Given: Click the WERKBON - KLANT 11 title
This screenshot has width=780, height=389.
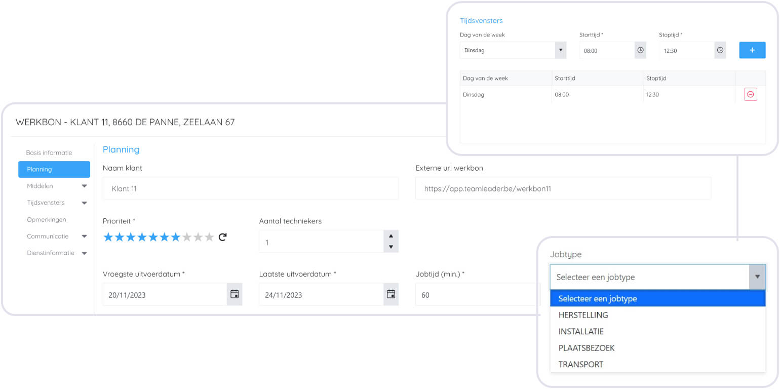Looking at the screenshot, I should pyautogui.click(x=125, y=122).
